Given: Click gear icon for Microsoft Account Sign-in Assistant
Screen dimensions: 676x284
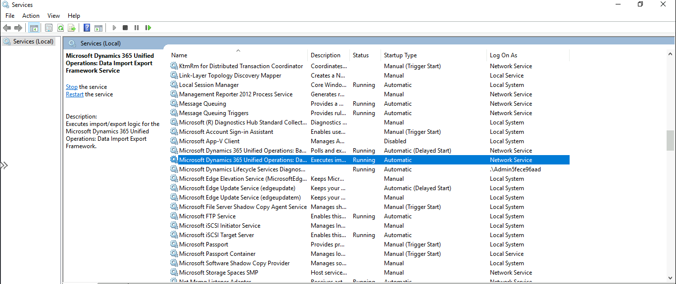Looking at the screenshot, I should pos(174,132).
